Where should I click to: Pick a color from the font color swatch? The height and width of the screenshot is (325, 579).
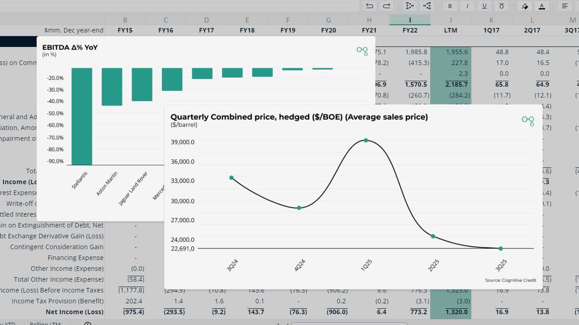tap(542, 9)
